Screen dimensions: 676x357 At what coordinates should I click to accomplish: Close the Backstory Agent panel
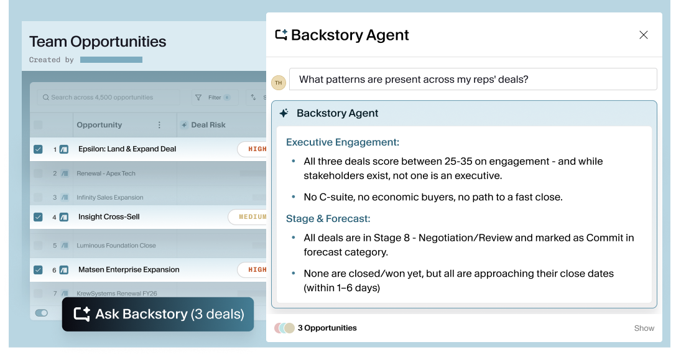click(x=644, y=35)
